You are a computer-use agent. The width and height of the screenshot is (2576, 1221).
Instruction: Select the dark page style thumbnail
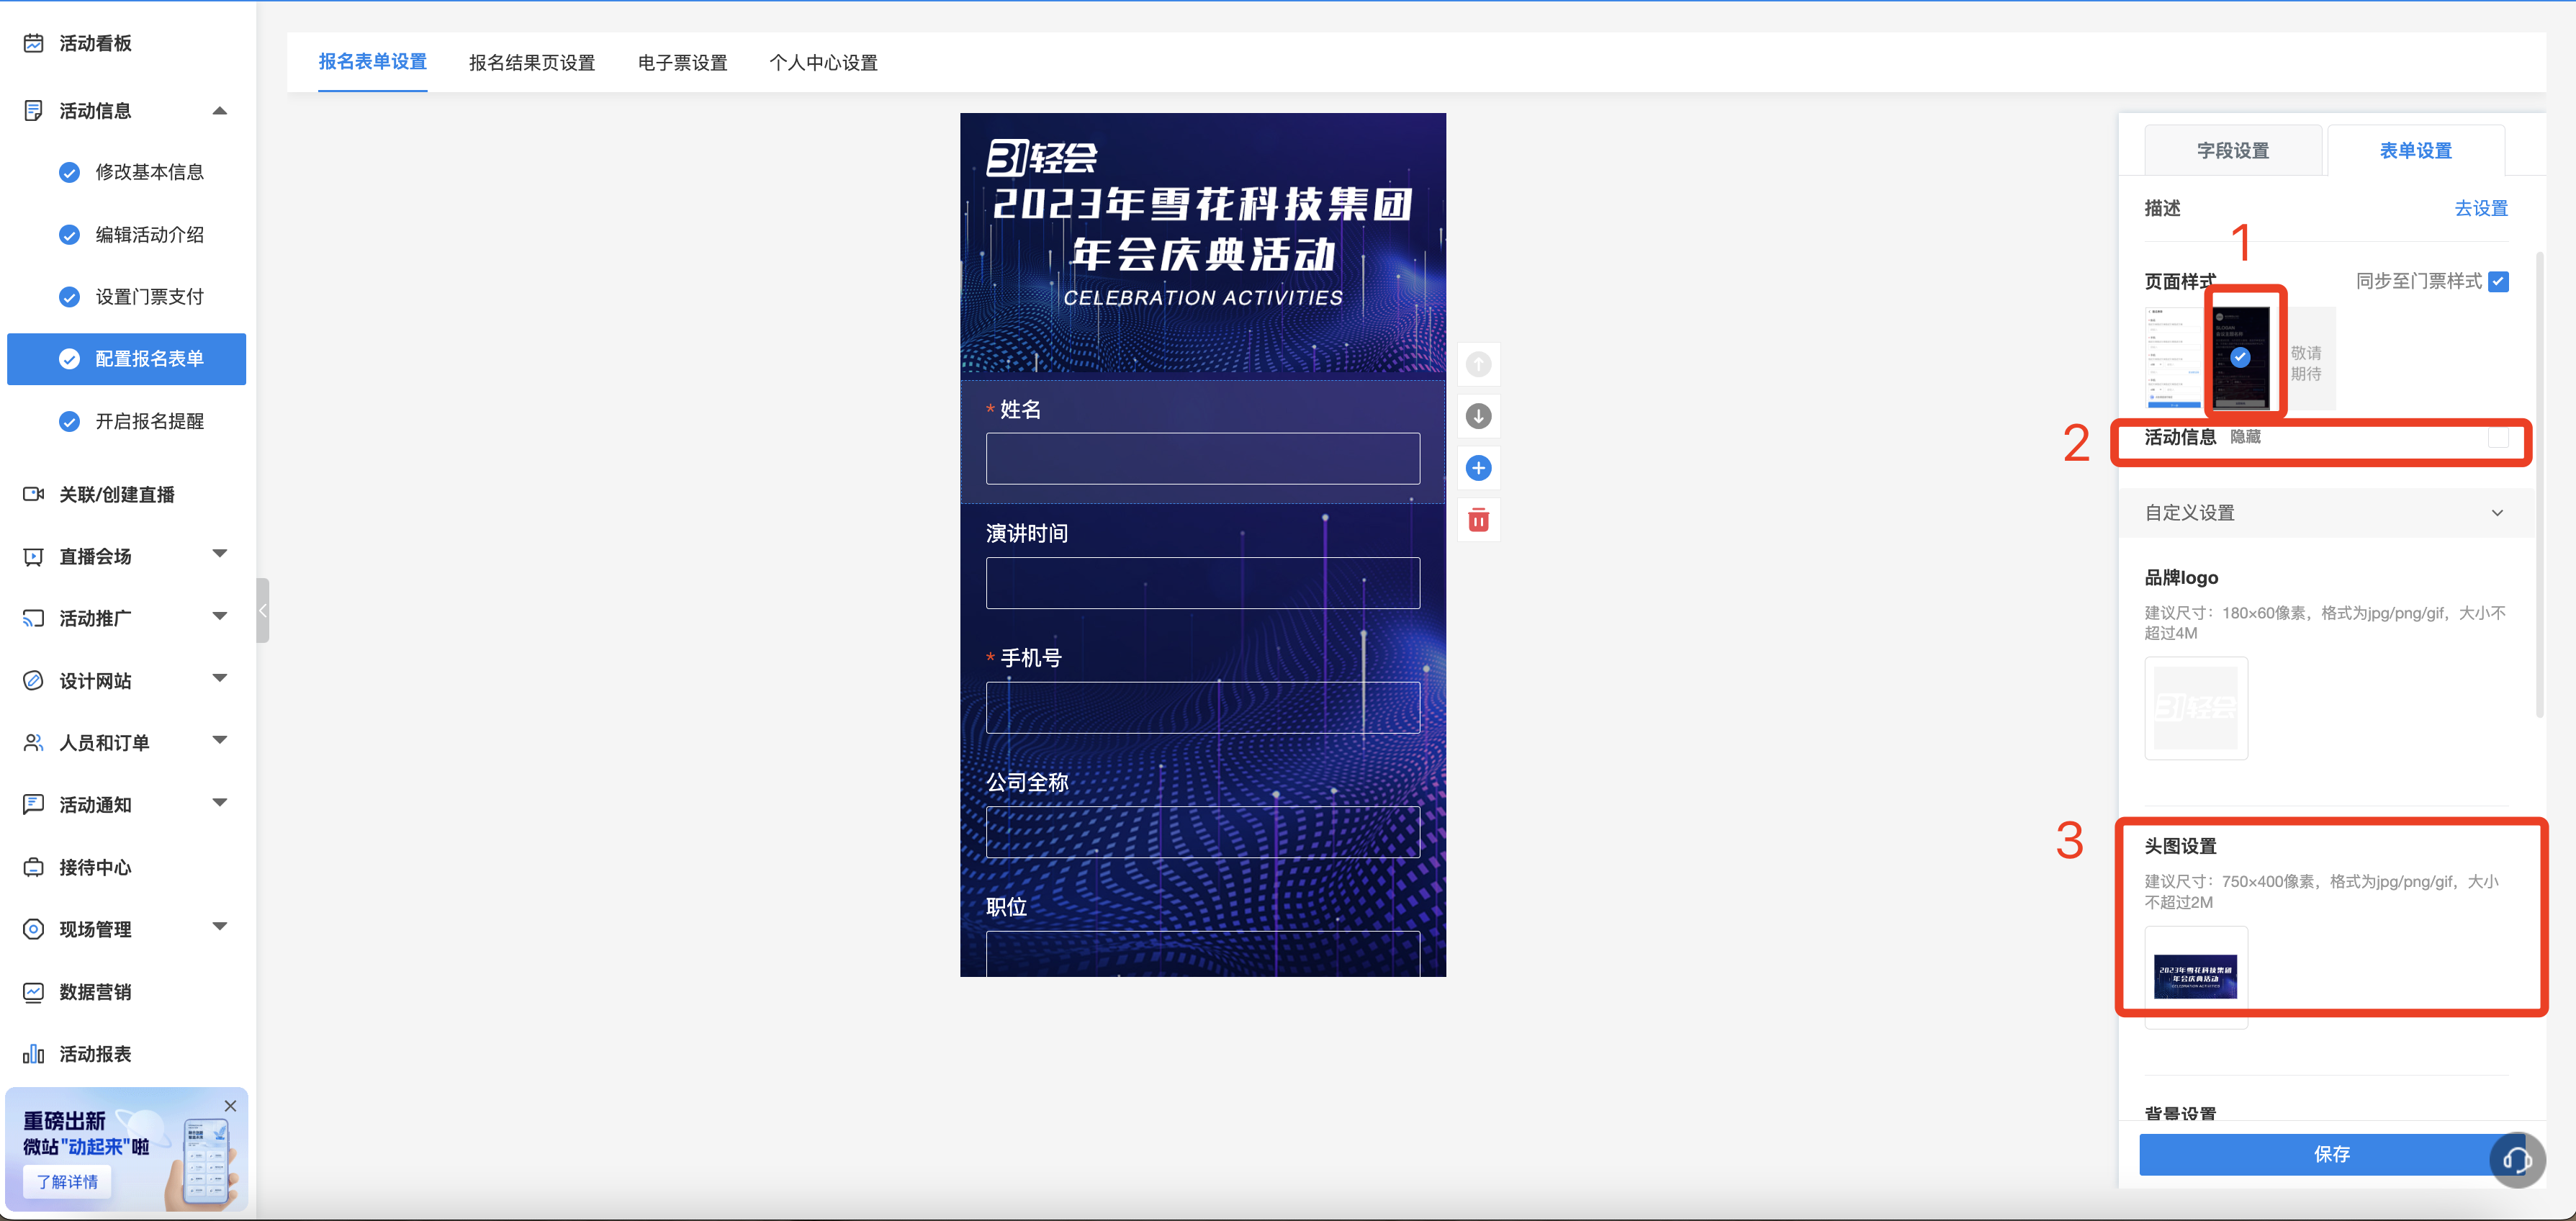[2241, 358]
